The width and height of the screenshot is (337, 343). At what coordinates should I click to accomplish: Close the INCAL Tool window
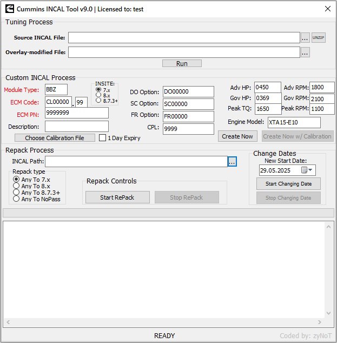328,9
